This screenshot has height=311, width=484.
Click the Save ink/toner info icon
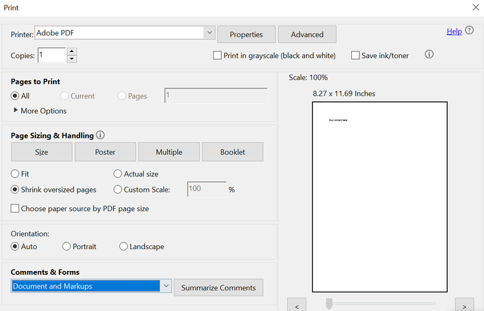pyautogui.click(x=429, y=55)
